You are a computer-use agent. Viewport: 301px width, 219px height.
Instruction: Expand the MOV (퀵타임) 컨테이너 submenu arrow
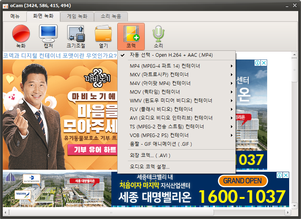232,92
